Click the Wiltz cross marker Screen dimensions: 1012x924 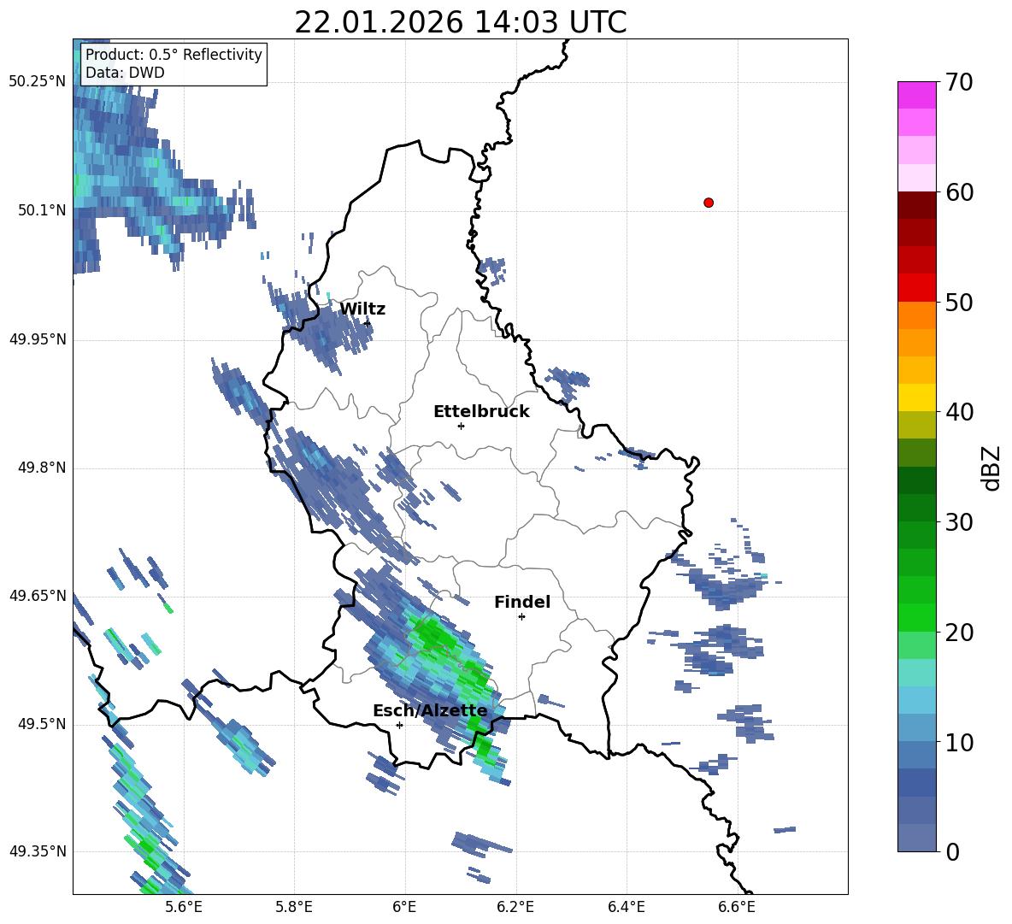point(367,323)
